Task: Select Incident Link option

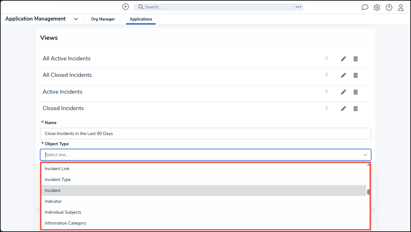Action: point(204,169)
